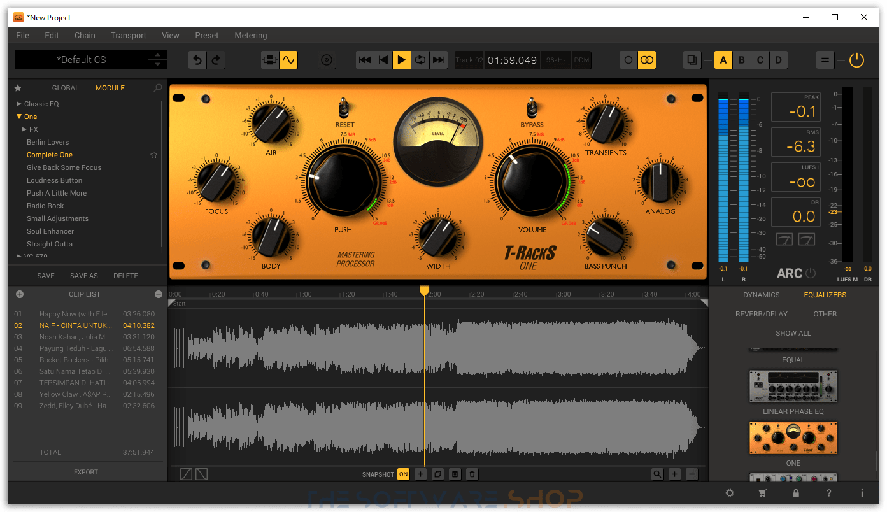Toggle loop playback

point(420,60)
